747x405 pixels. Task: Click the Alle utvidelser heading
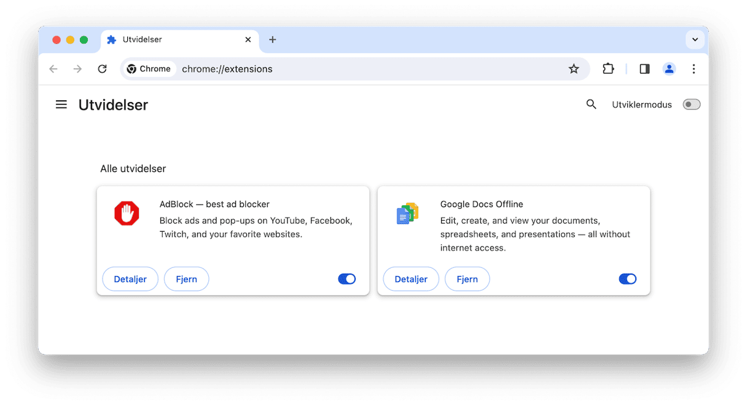[x=133, y=168]
